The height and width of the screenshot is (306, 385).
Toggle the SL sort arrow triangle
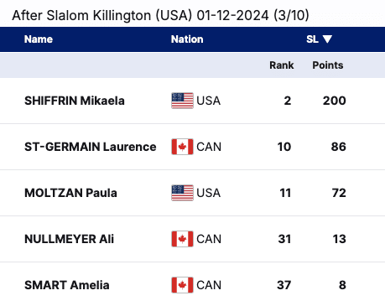[x=327, y=39]
